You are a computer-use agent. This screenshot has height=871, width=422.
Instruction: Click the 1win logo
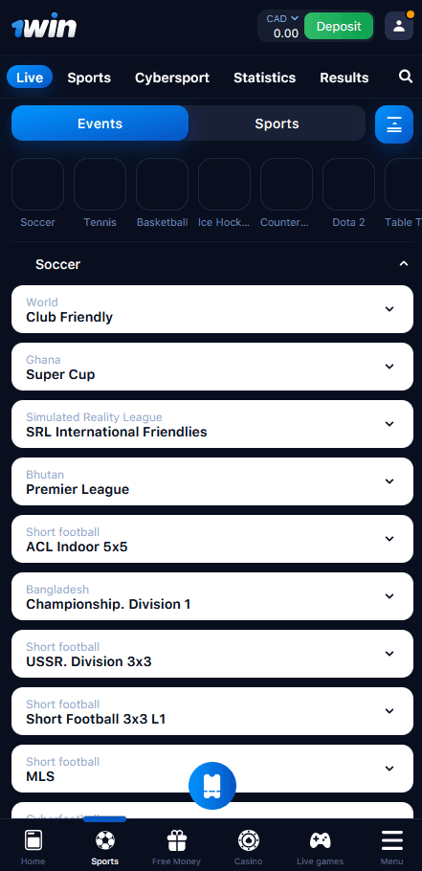[x=44, y=25]
